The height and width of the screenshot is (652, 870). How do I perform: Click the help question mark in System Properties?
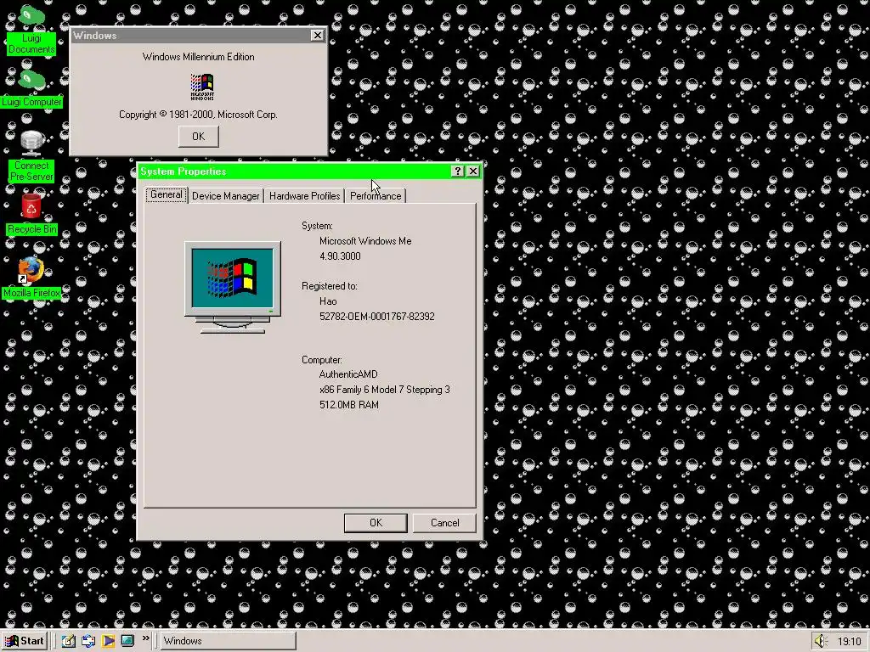click(x=458, y=171)
